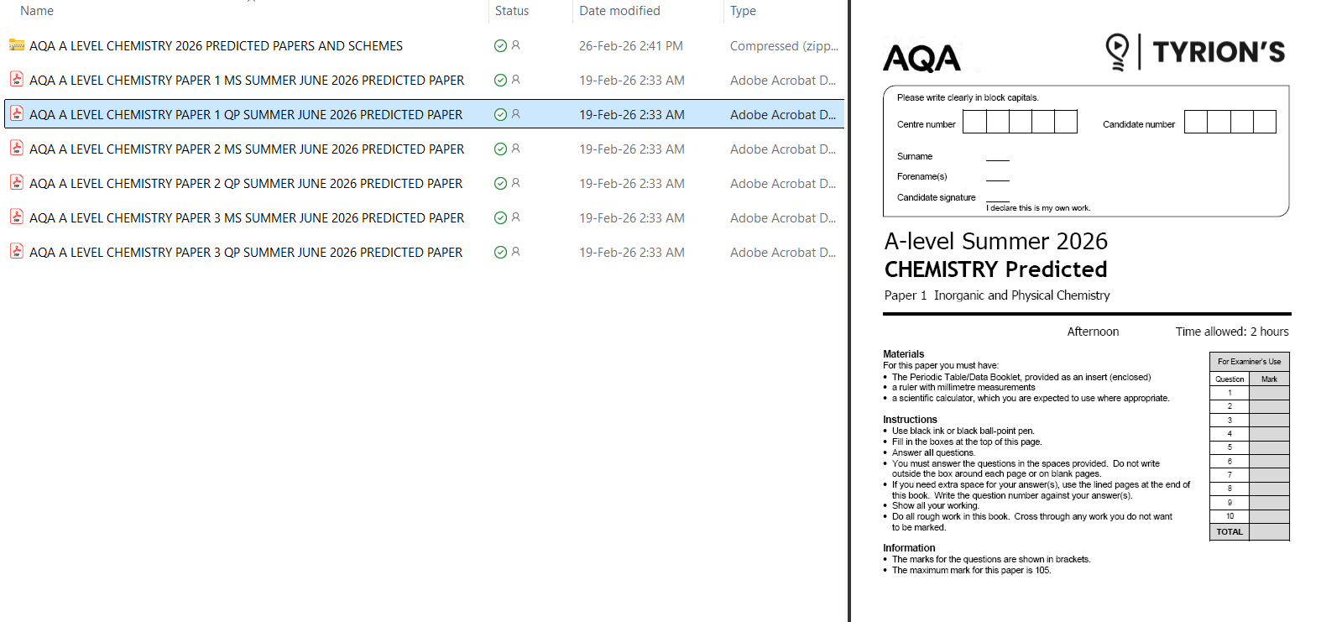Image resolution: width=1326 pixels, height=622 pixels.
Task: Click sync status checkmark for Paper 2 MS
Action: (x=500, y=149)
